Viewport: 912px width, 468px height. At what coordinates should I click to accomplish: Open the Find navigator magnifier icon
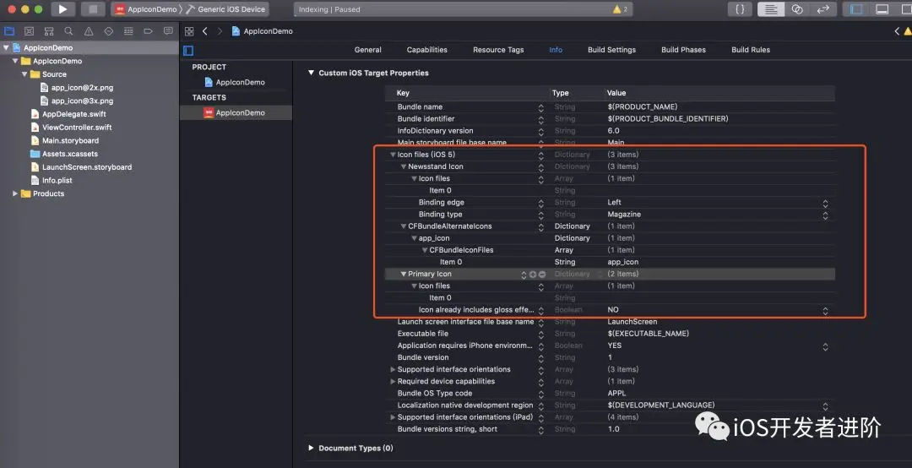point(68,31)
